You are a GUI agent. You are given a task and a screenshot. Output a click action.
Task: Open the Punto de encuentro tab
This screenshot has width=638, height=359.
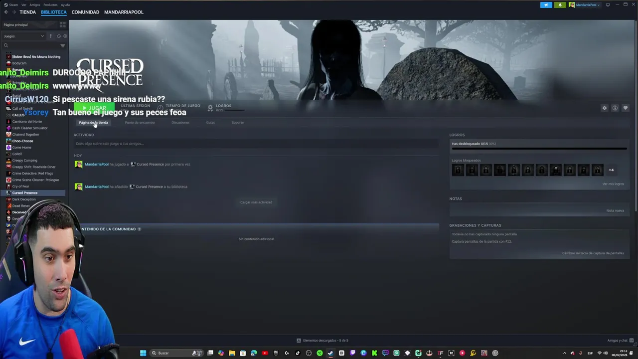click(140, 123)
